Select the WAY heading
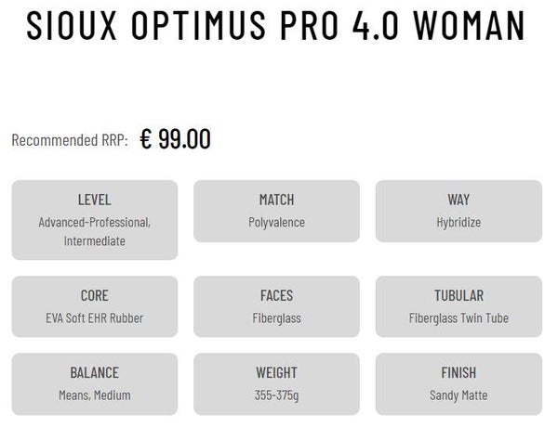This screenshot has width=558, height=427. tap(458, 200)
